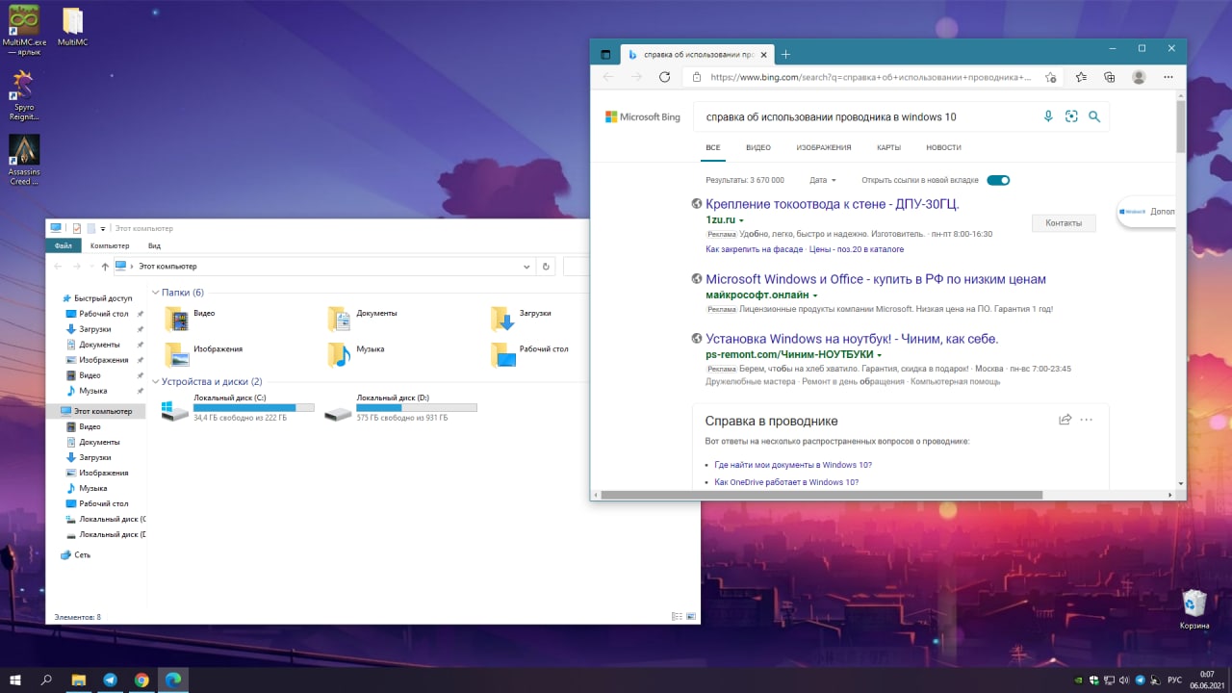The width and height of the screenshot is (1232, 693).
Task: Open the Загрузки folder in Explorer main pane
Action: (521, 318)
